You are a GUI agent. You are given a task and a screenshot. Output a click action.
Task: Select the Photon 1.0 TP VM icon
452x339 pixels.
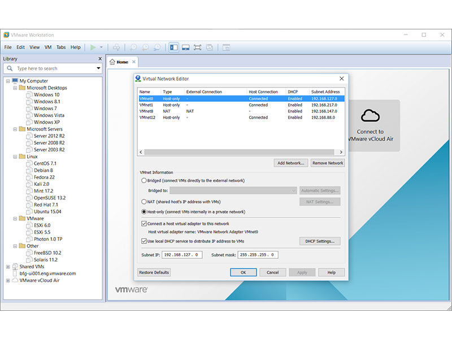pyautogui.click(x=29, y=239)
